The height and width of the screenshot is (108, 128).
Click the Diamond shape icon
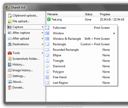47,66
